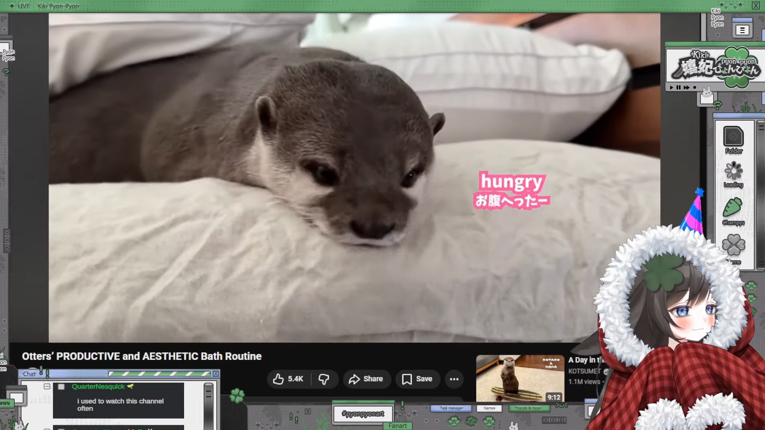Screen dimensions: 765x430
Task: Switch to the Task manager tab
Action: click(x=451, y=408)
